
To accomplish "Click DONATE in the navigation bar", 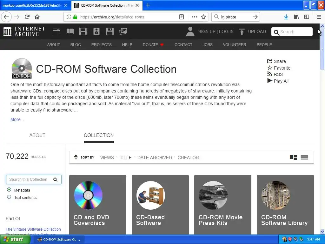I will click(x=153, y=44).
